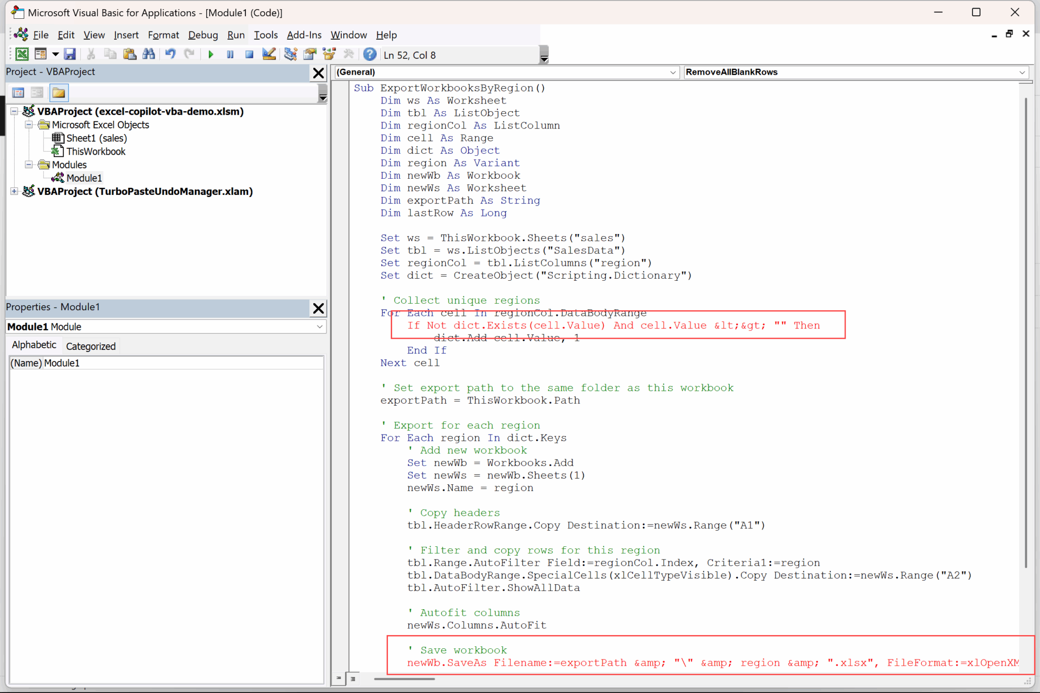
Task: Select ThisWorkbook in project tree
Action: pos(95,151)
